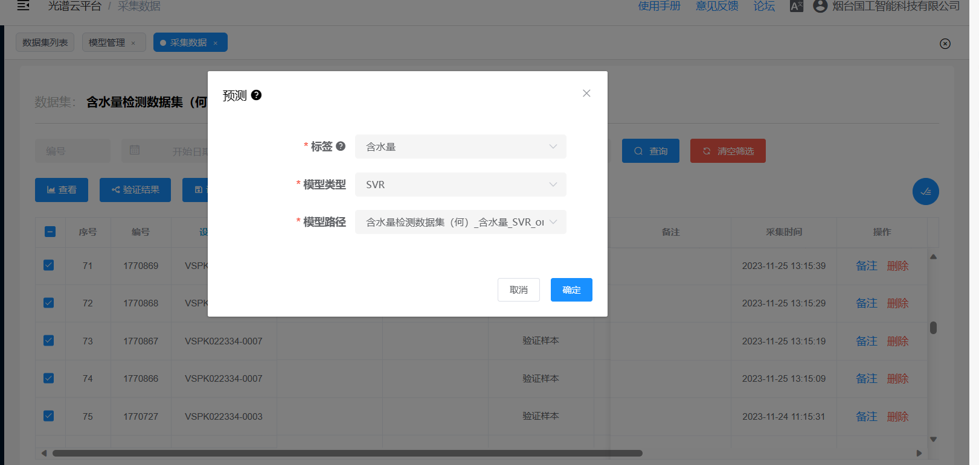
Task: Click the circled X close-all-tabs icon
Action: click(945, 43)
